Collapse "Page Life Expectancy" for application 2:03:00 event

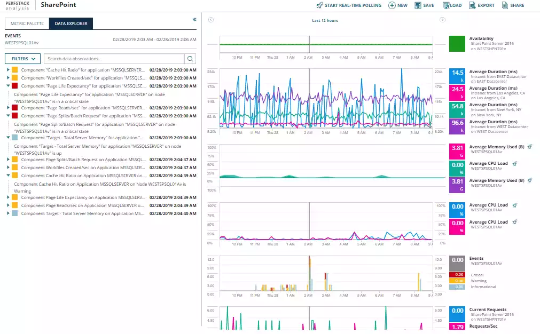click(x=8, y=86)
